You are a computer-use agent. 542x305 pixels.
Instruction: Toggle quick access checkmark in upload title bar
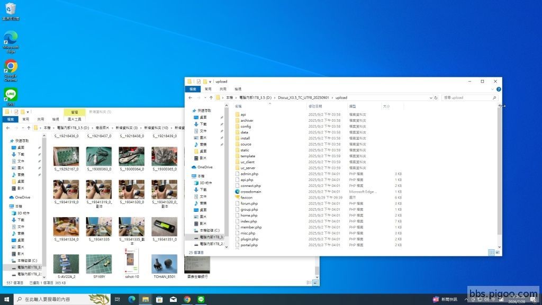pos(198,82)
